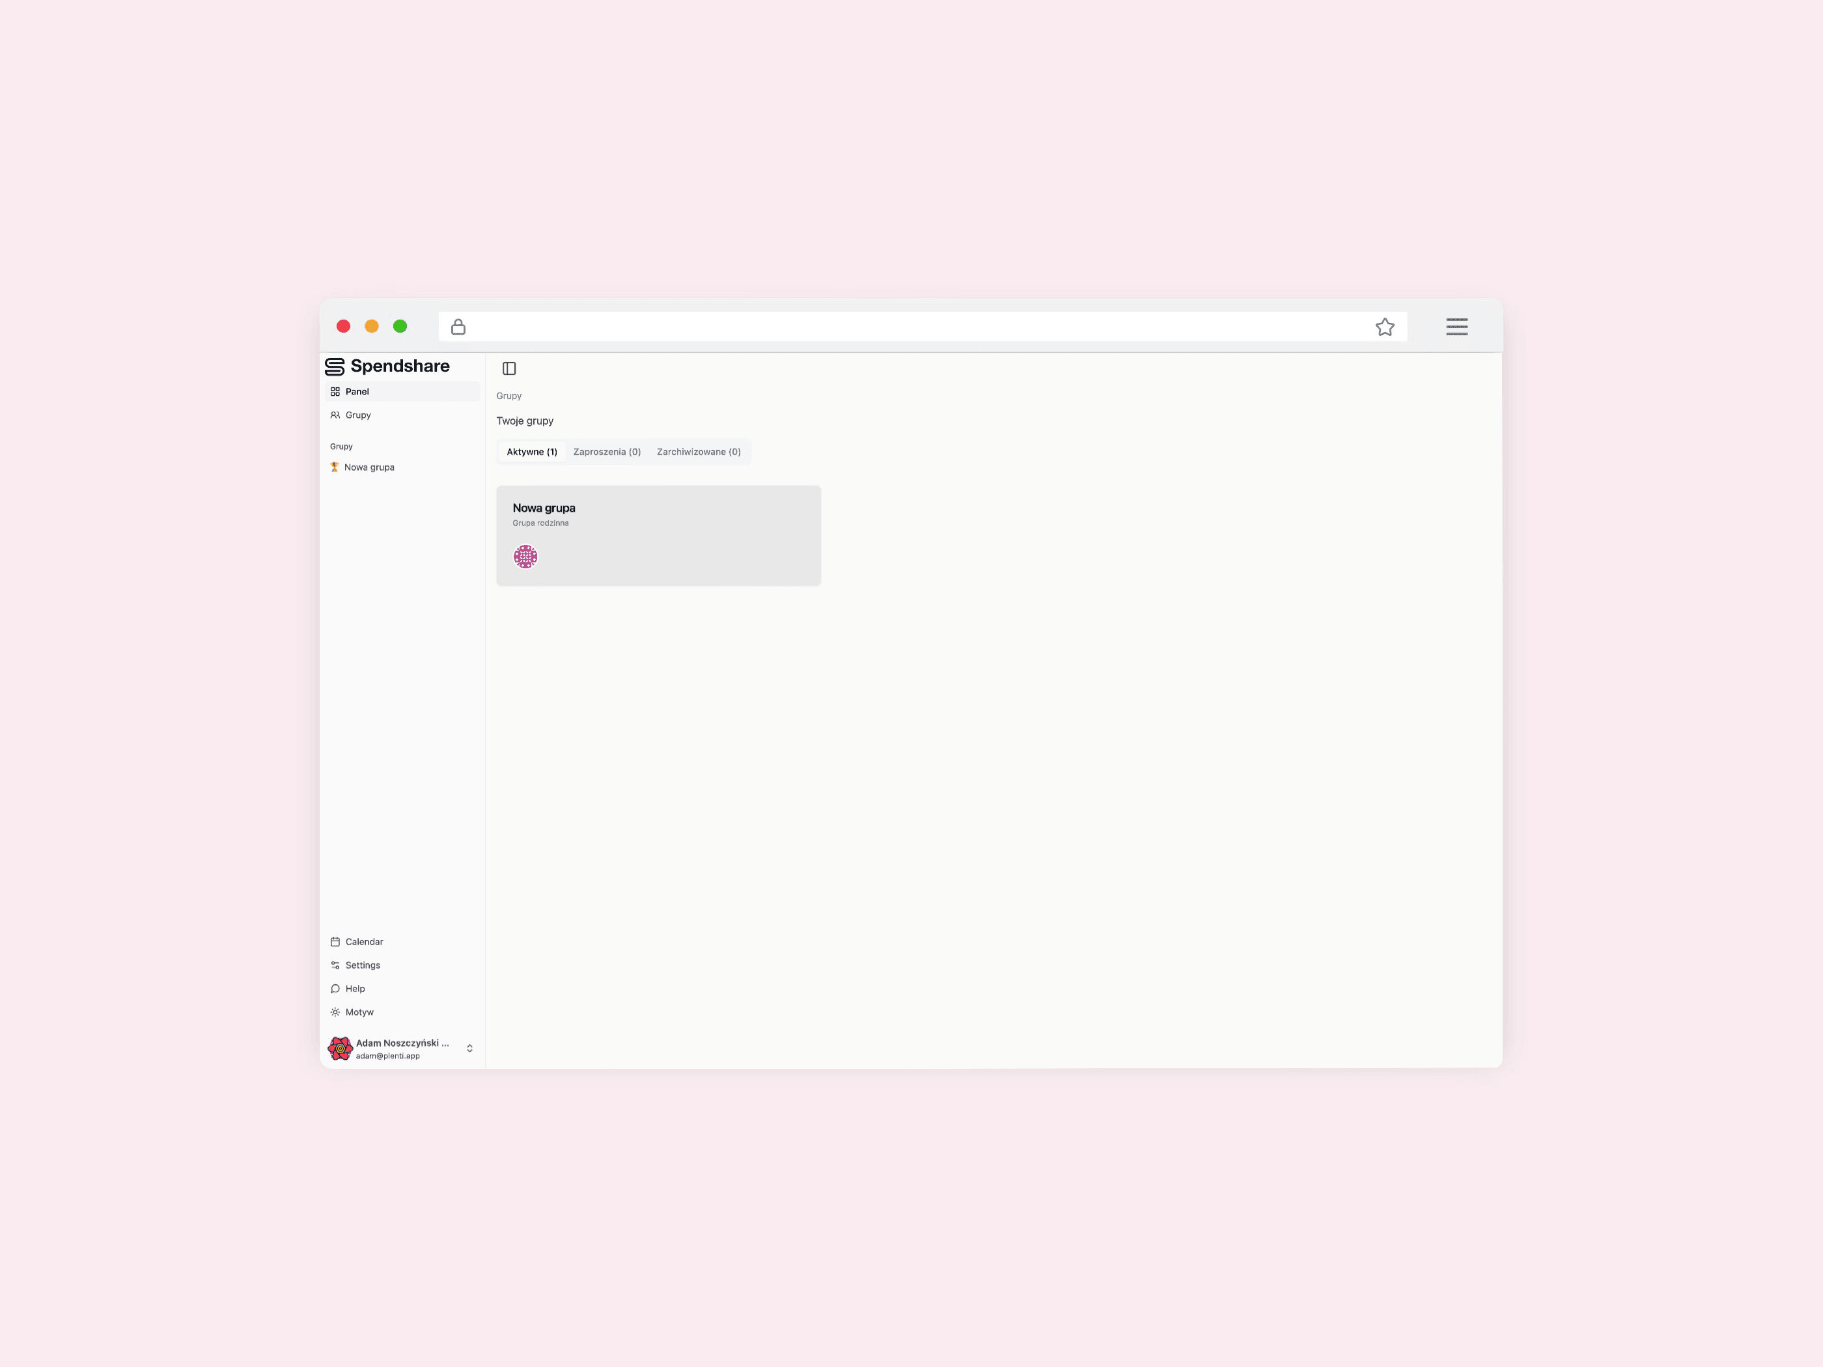Open the Nowa grupa card
Image resolution: width=1823 pixels, height=1367 pixels.
[658, 536]
